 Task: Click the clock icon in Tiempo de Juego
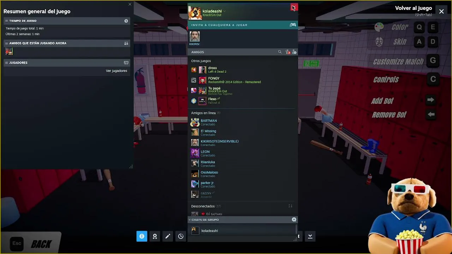coord(126,21)
